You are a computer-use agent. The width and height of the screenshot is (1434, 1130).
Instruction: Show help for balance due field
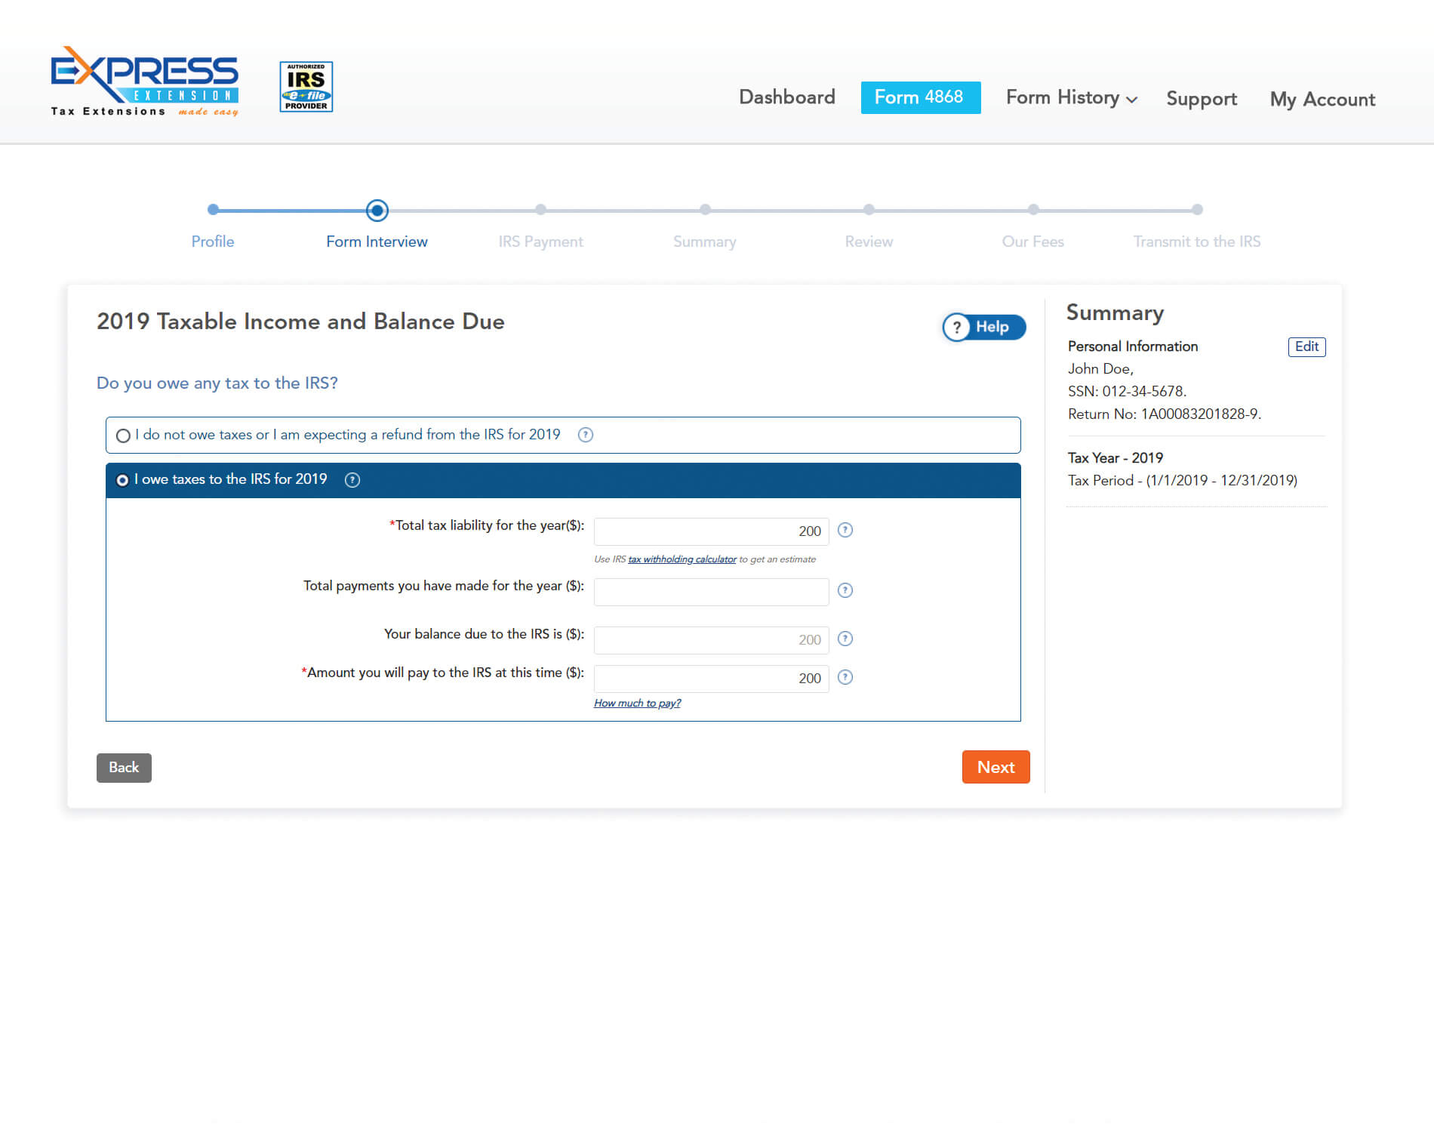(845, 639)
